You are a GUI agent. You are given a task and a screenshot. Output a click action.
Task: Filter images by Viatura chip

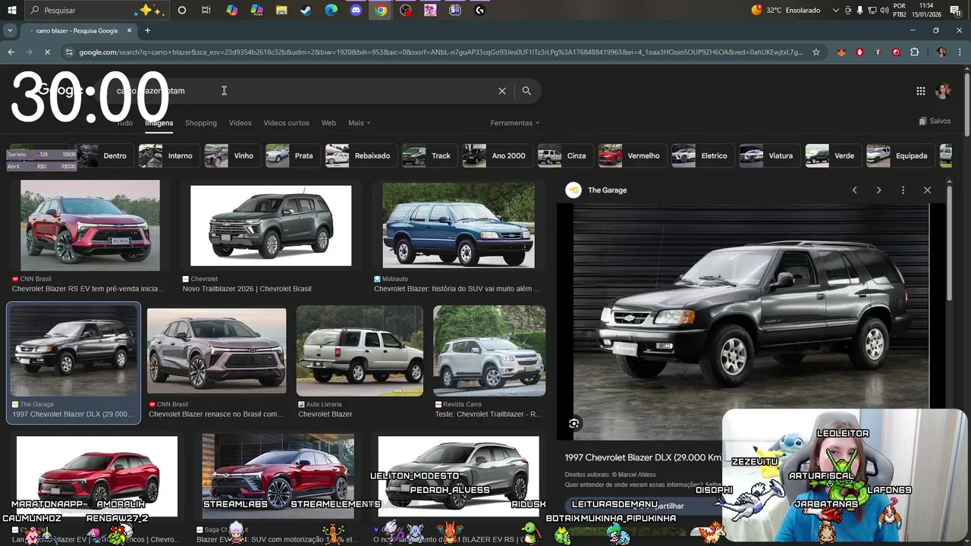click(769, 155)
